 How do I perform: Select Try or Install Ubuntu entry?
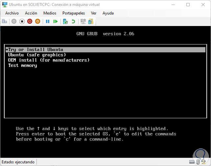(x=105, y=50)
